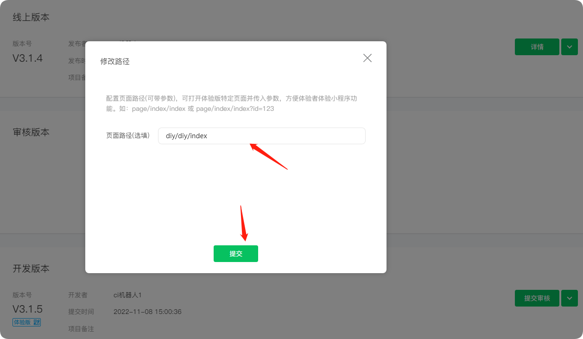Click developer name ci机器人1
The image size is (583, 339).
(127, 295)
